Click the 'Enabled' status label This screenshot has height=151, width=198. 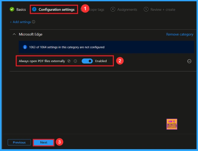pos(101,61)
